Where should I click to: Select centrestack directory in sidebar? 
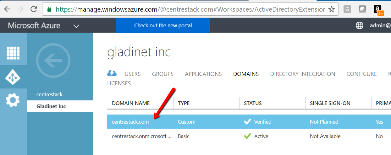(x=49, y=94)
